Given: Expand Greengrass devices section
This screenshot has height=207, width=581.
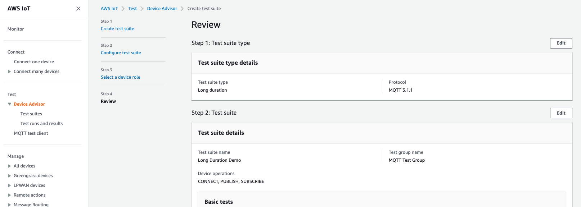Looking at the screenshot, I should (x=9, y=176).
